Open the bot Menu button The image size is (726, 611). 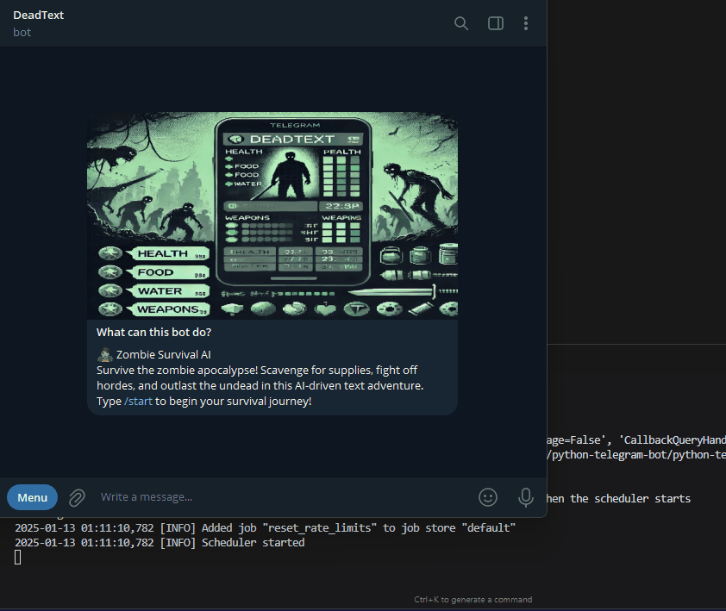[x=33, y=497]
